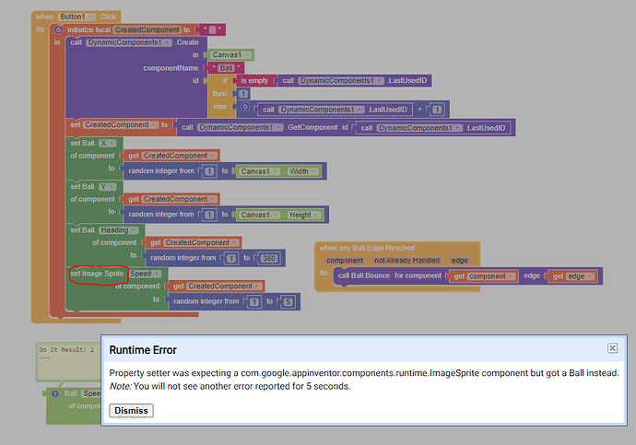This screenshot has width=636, height=445.
Task: Close the Runtime Error popup with X
Action: [612, 348]
